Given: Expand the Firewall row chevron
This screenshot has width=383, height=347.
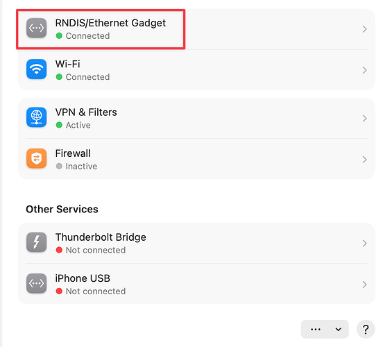Looking at the screenshot, I should pyautogui.click(x=364, y=160).
